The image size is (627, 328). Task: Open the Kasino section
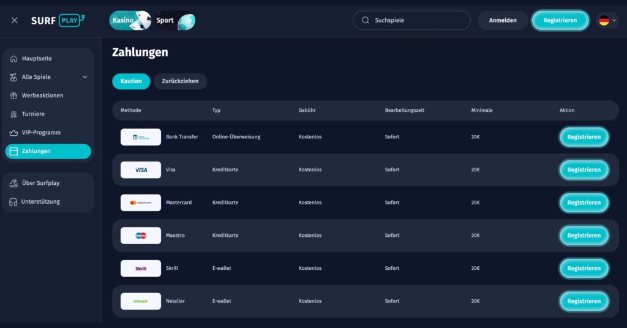(x=130, y=20)
